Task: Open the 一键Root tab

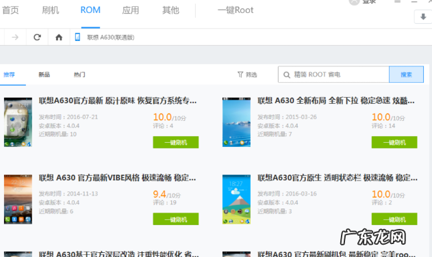Action: click(236, 10)
